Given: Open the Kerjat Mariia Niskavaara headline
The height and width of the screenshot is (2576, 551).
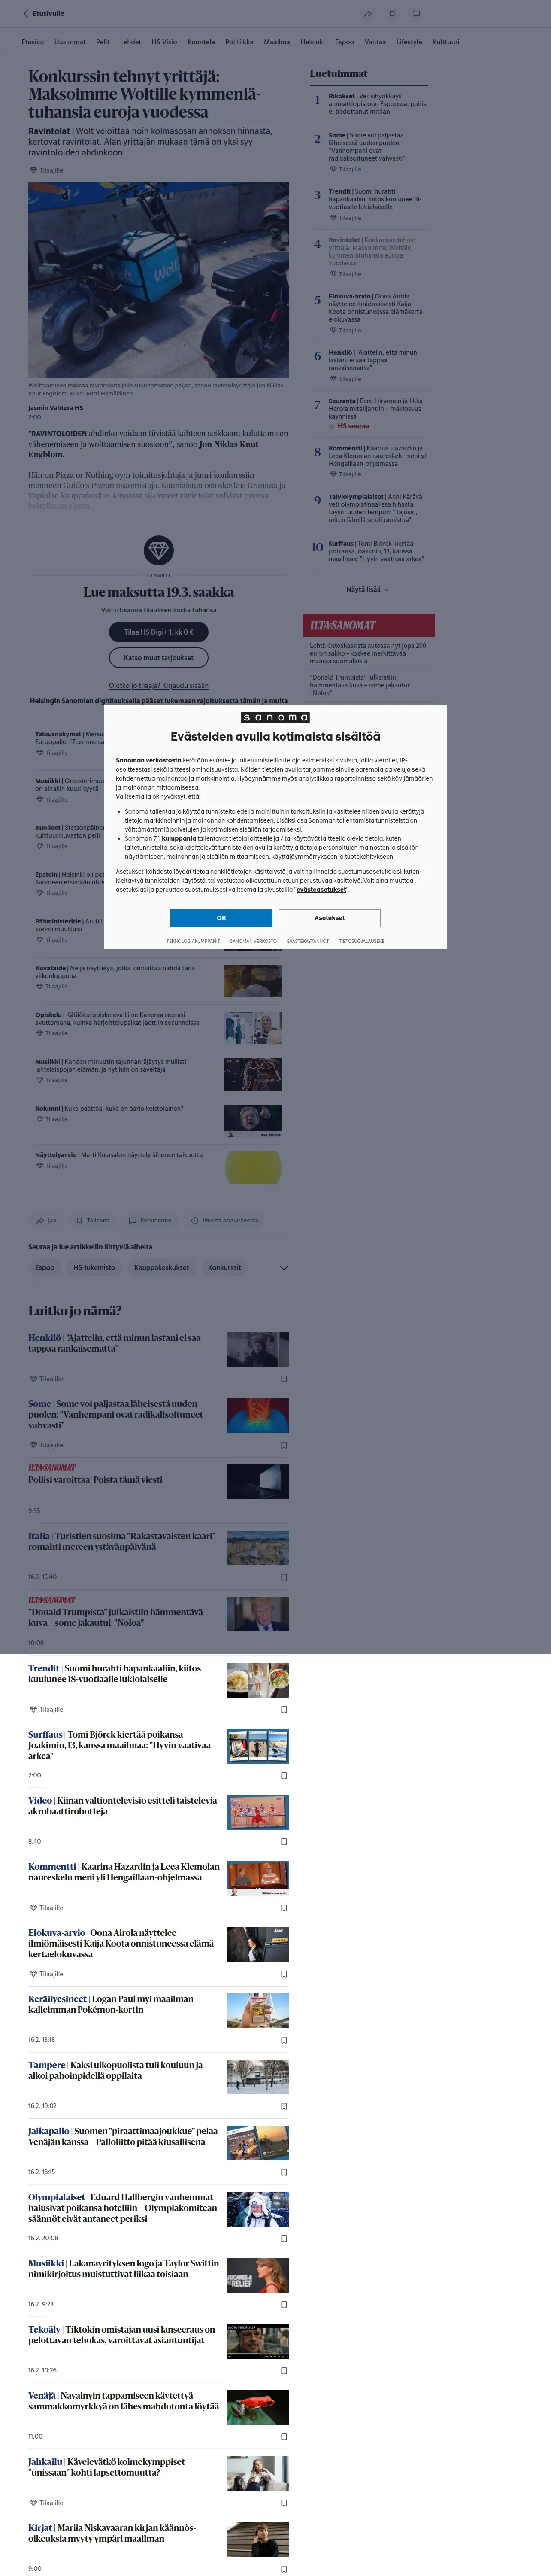Looking at the screenshot, I should [x=112, y=2532].
